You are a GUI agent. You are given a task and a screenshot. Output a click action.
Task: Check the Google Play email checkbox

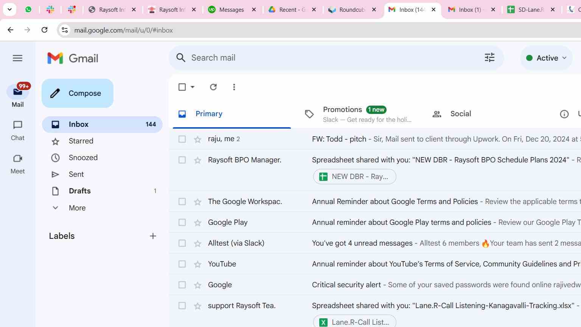click(x=182, y=222)
